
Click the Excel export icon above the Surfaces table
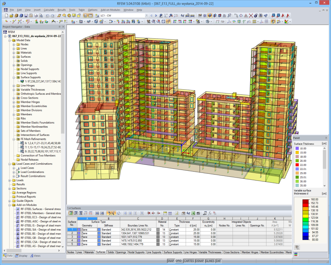[193, 212]
